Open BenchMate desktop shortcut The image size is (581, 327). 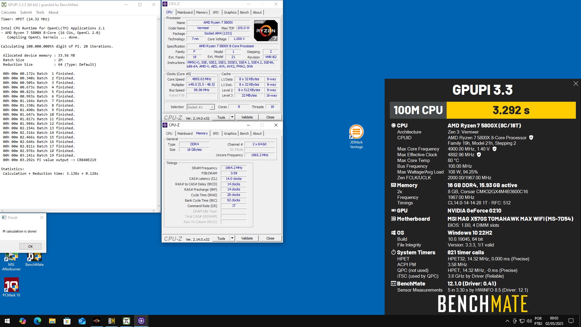(34, 260)
